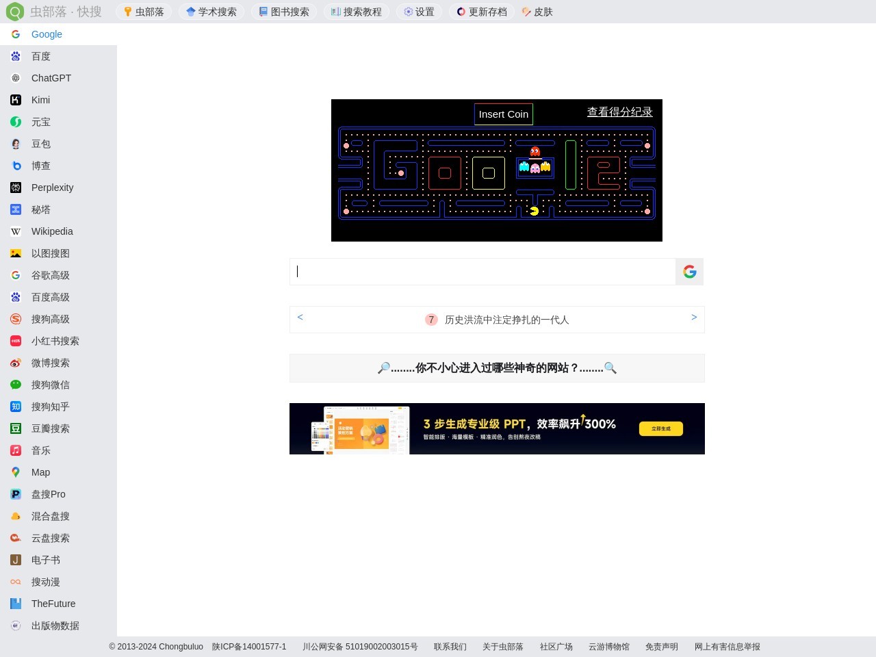The width and height of the screenshot is (876, 657).
Task: Open the 联系我们 footer link
Action: click(x=450, y=647)
